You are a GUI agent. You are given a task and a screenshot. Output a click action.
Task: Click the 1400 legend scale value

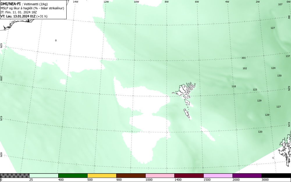pos(178,180)
